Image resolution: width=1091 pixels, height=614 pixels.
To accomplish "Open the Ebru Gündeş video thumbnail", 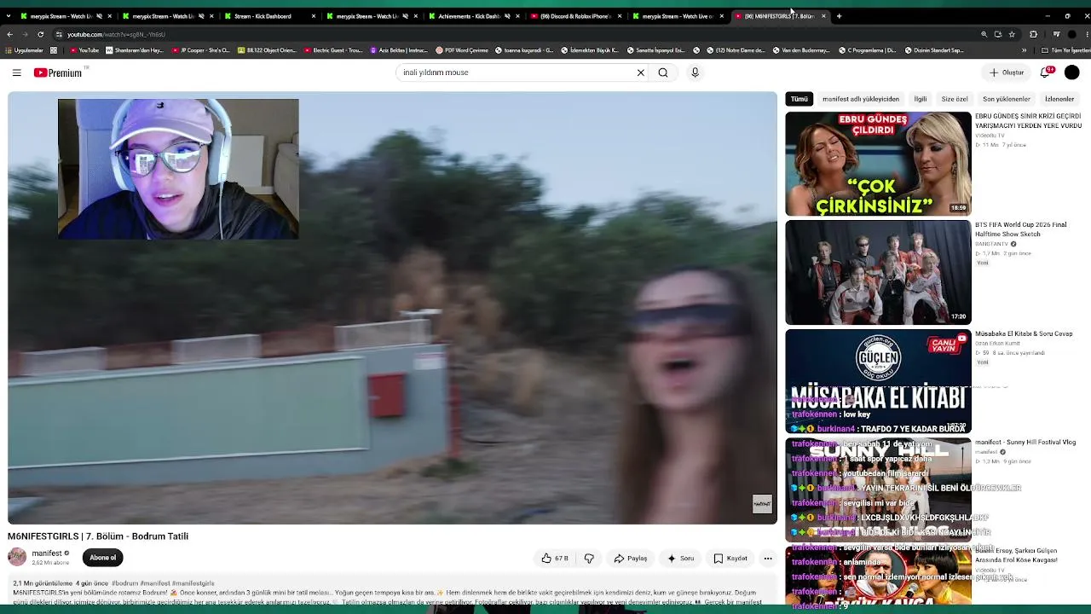I will (878, 164).
